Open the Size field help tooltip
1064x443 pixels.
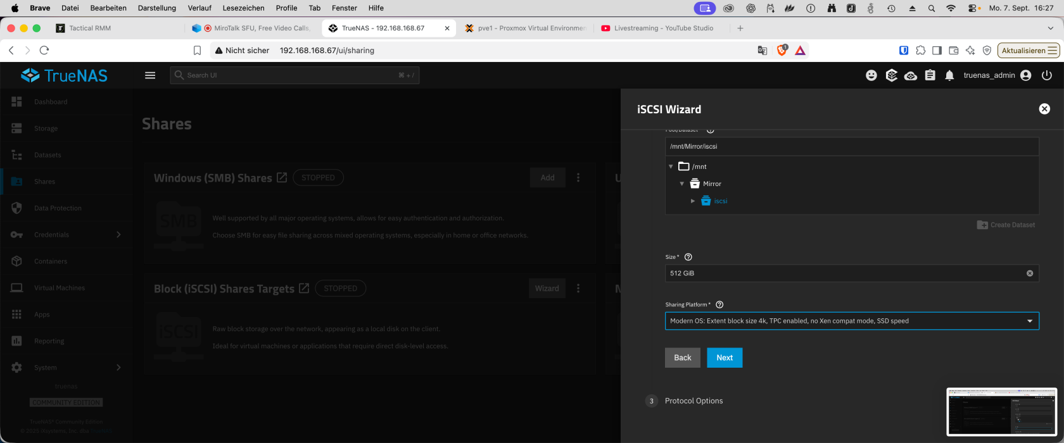tap(688, 257)
